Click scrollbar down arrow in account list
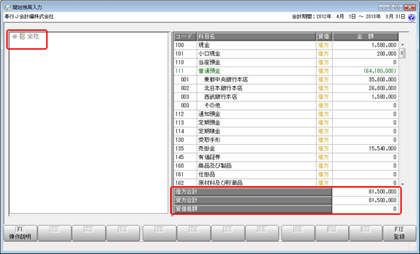 [x=402, y=183]
